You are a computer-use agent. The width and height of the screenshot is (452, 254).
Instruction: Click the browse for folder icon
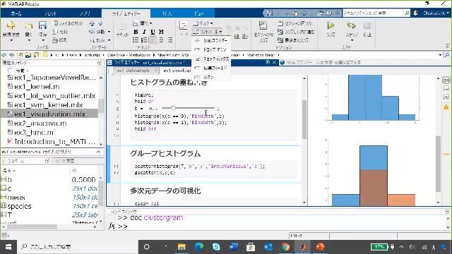(x=36, y=55)
